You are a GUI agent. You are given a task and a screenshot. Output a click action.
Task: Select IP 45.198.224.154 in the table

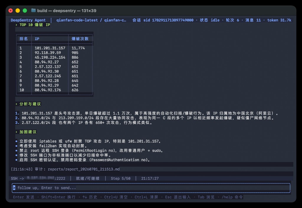point(50,58)
